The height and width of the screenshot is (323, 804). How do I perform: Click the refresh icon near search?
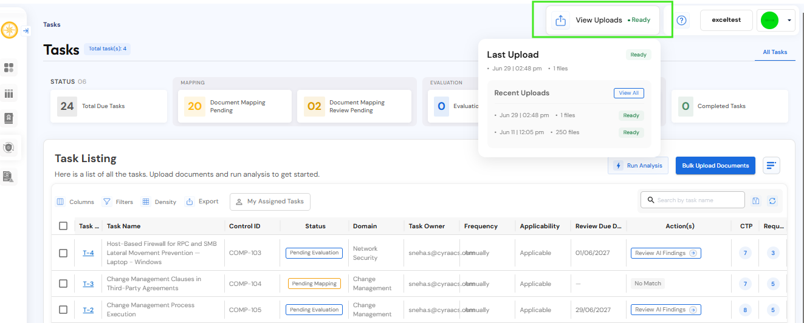tap(772, 200)
